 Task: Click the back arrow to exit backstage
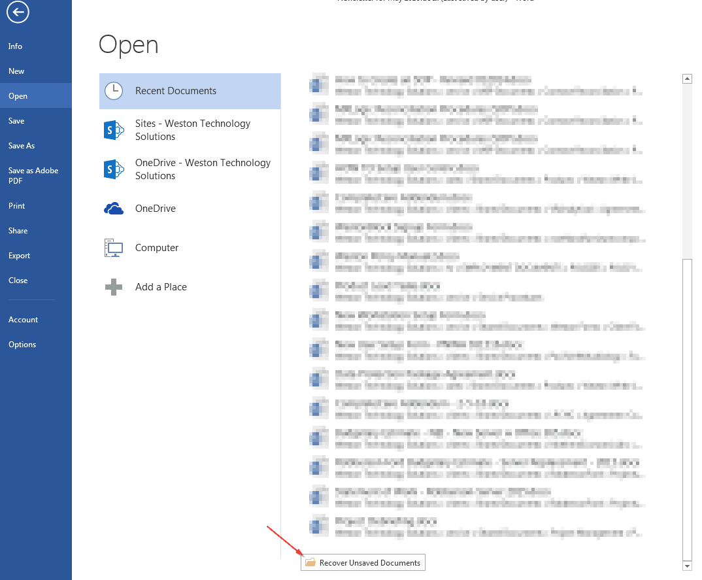[18, 12]
